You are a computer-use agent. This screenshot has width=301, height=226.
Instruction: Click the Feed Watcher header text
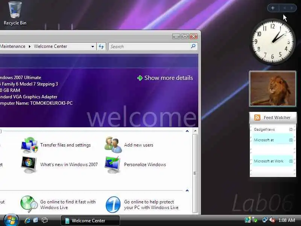point(277,118)
